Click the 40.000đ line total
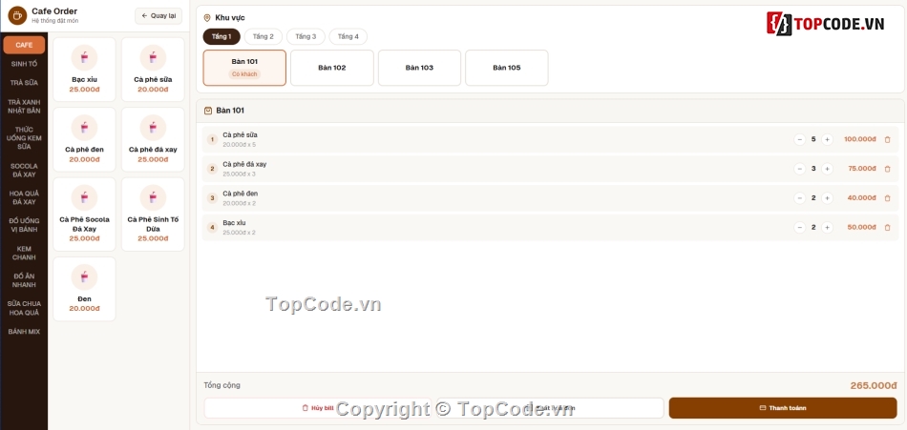 click(x=862, y=198)
